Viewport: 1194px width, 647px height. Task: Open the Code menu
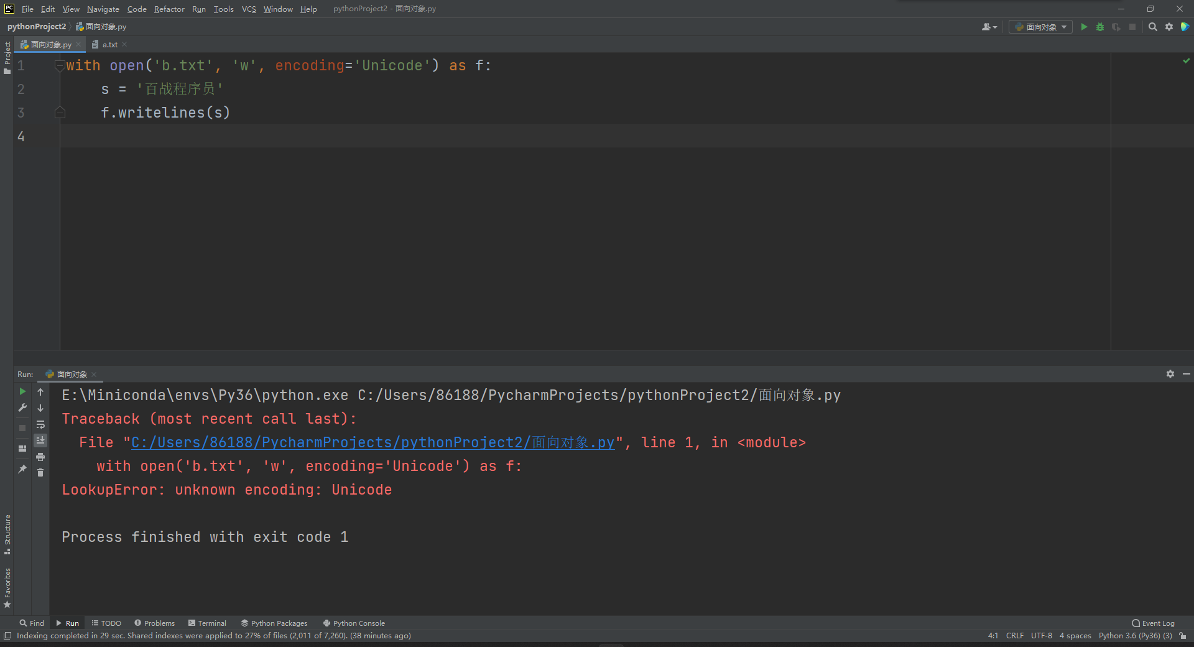(x=137, y=9)
